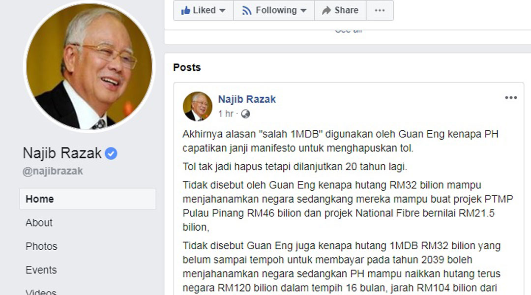Click the "1 hr" post timestamp
531x295 pixels.
click(226, 114)
